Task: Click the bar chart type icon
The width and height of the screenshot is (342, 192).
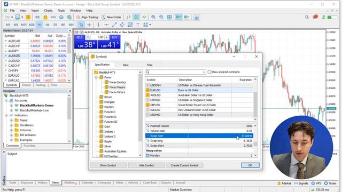Action: point(128,17)
